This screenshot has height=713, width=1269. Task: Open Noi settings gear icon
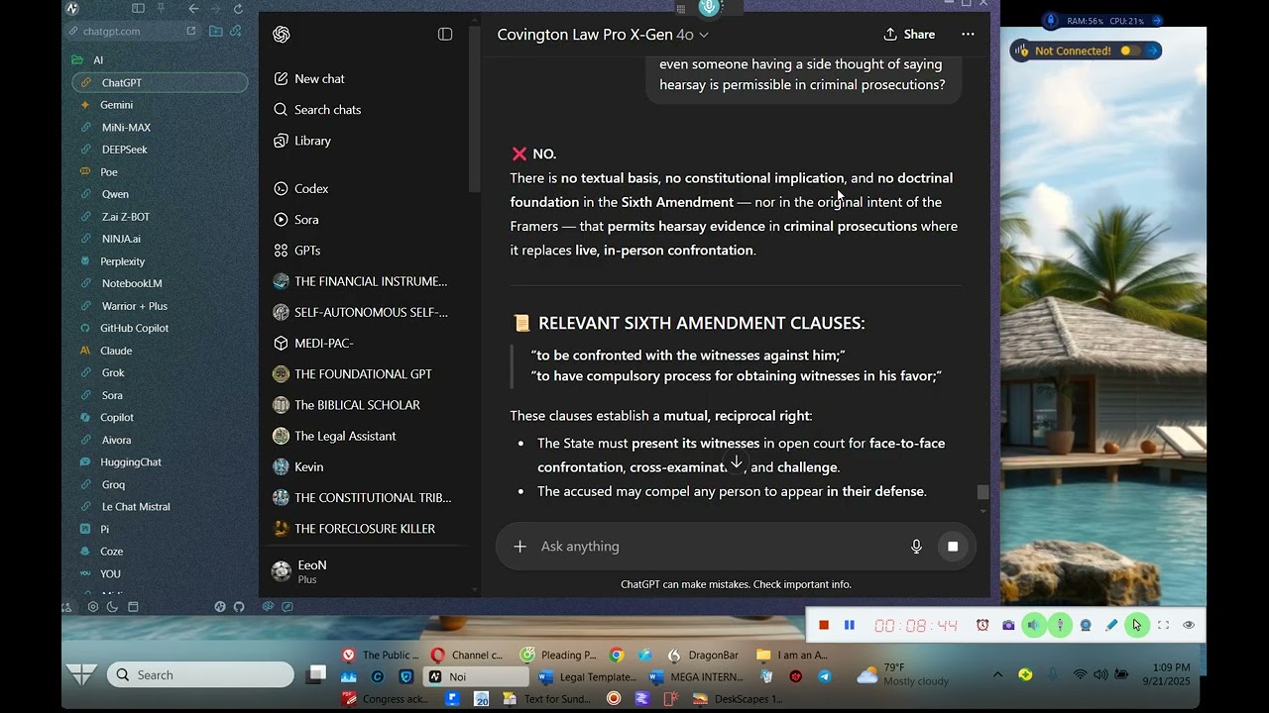coord(92,607)
